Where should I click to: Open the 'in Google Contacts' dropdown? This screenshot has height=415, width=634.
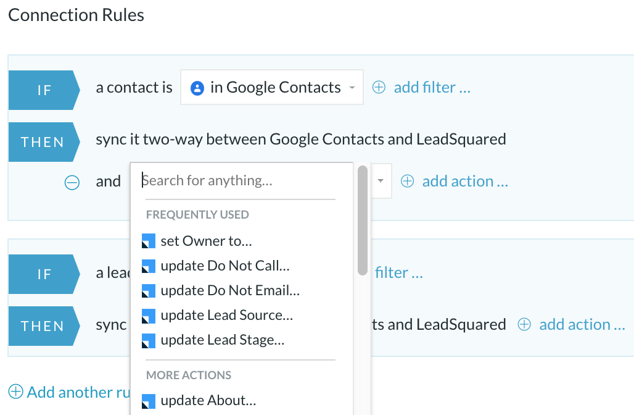[272, 87]
